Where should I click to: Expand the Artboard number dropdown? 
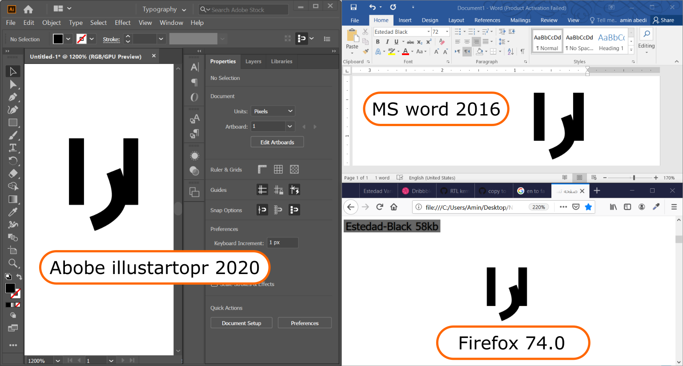pyautogui.click(x=289, y=126)
